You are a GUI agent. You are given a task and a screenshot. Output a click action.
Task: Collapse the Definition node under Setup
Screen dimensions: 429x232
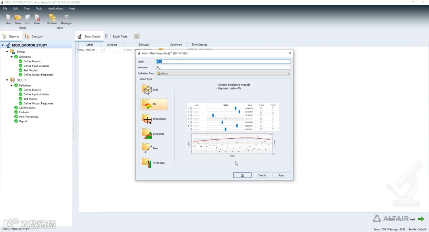pyautogui.click(x=12, y=57)
